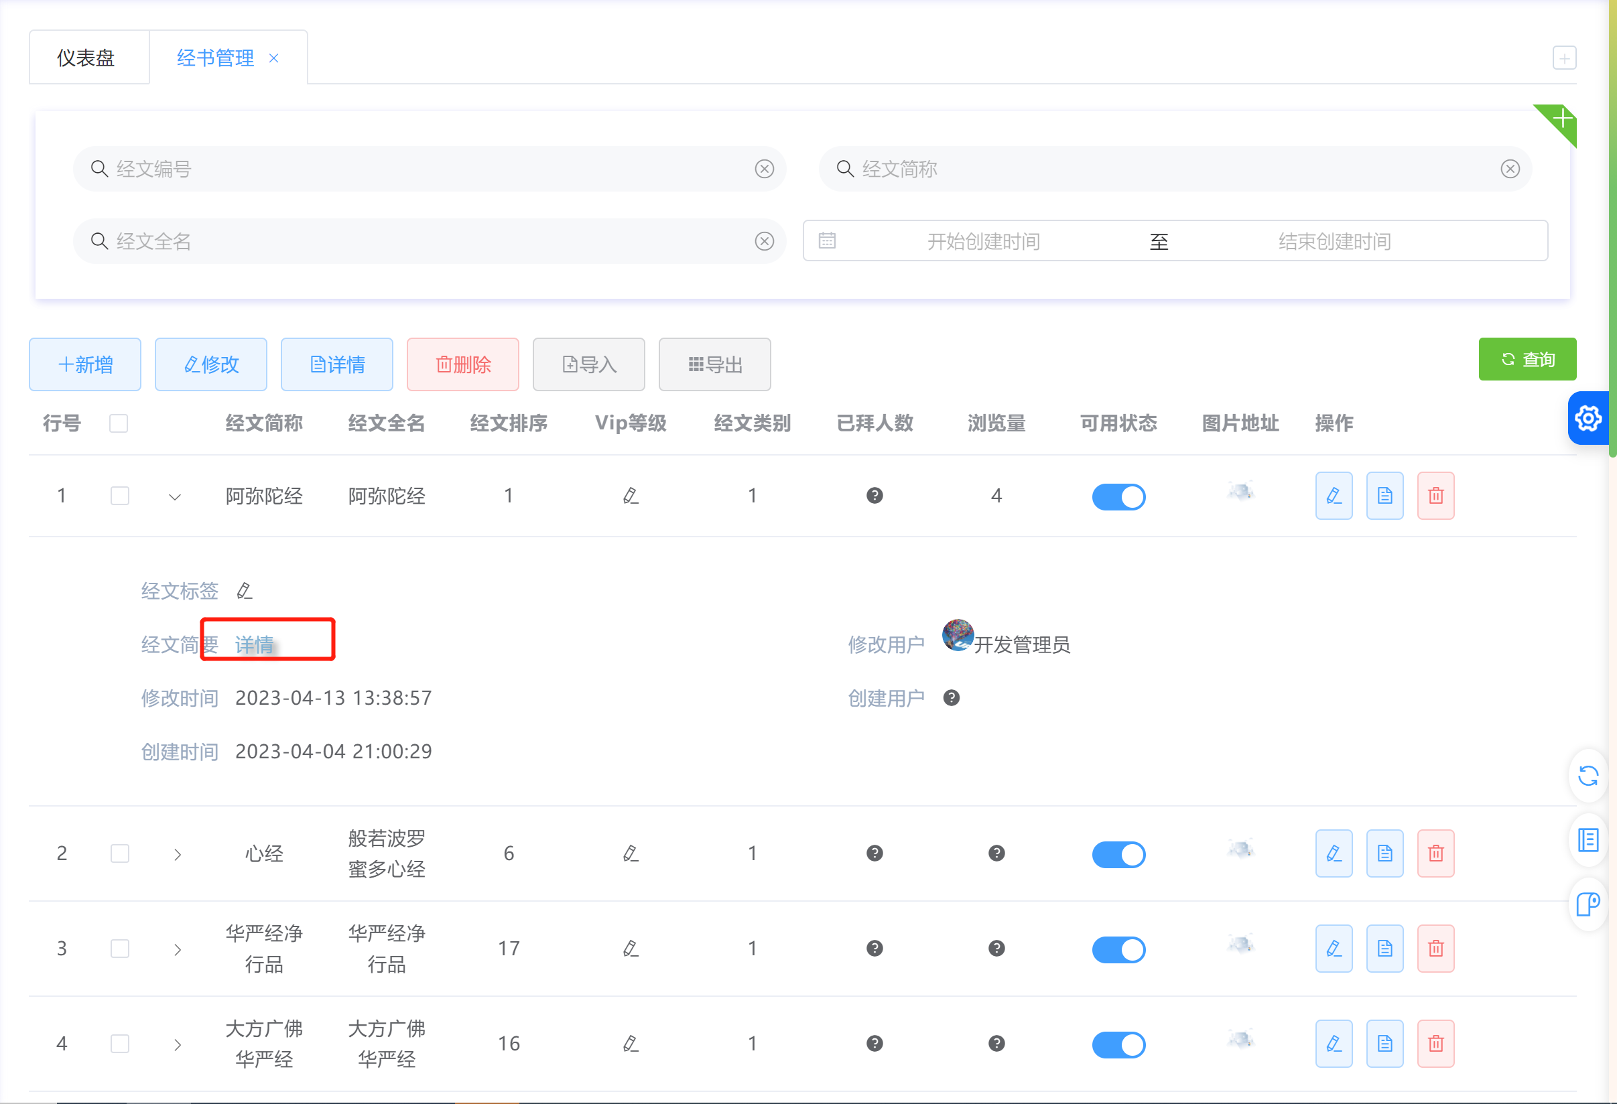Focus the 经文简称 search input

(1175, 169)
